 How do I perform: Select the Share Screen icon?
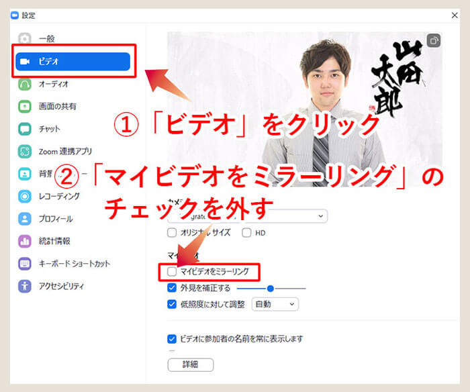(x=25, y=106)
